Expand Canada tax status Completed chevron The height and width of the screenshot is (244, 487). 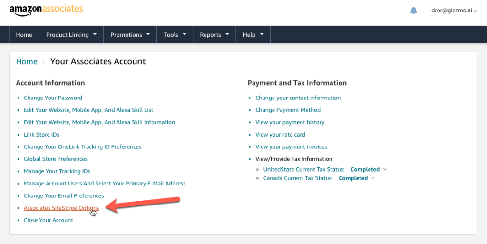point(373,178)
